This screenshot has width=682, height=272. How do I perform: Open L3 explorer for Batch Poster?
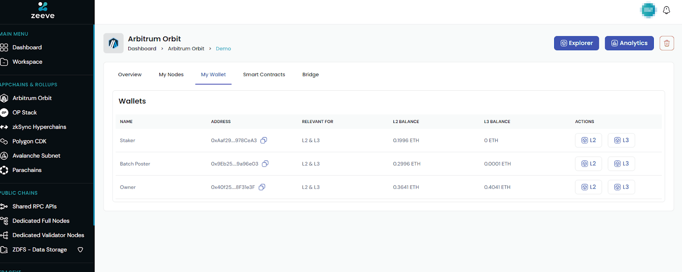621,163
